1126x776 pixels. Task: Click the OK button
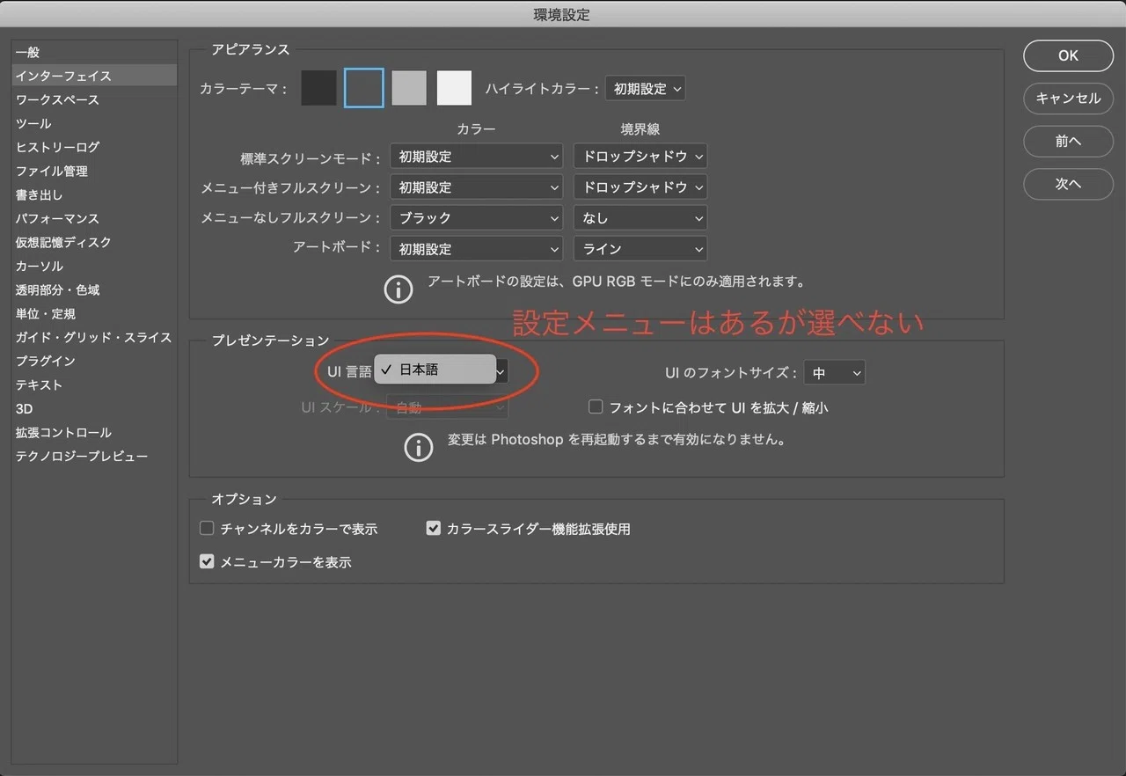pos(1068,55)
